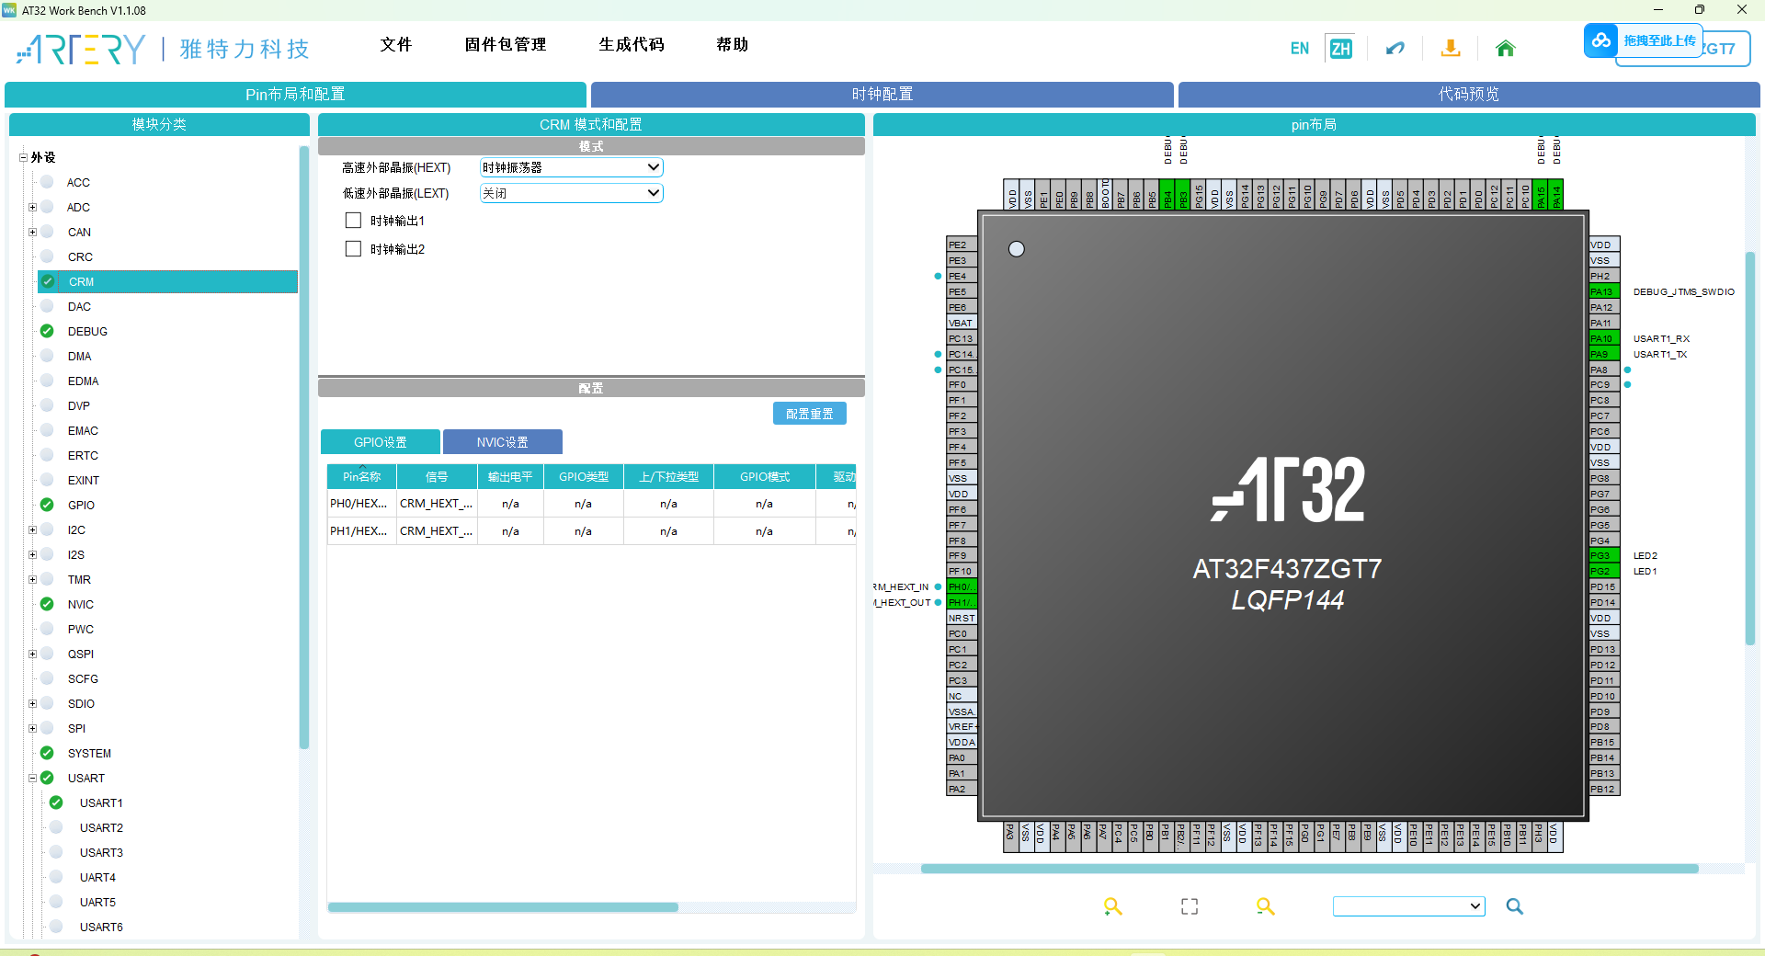
Task: Switch to the 时钟配置 tab
Action: [x=882, y=94]
